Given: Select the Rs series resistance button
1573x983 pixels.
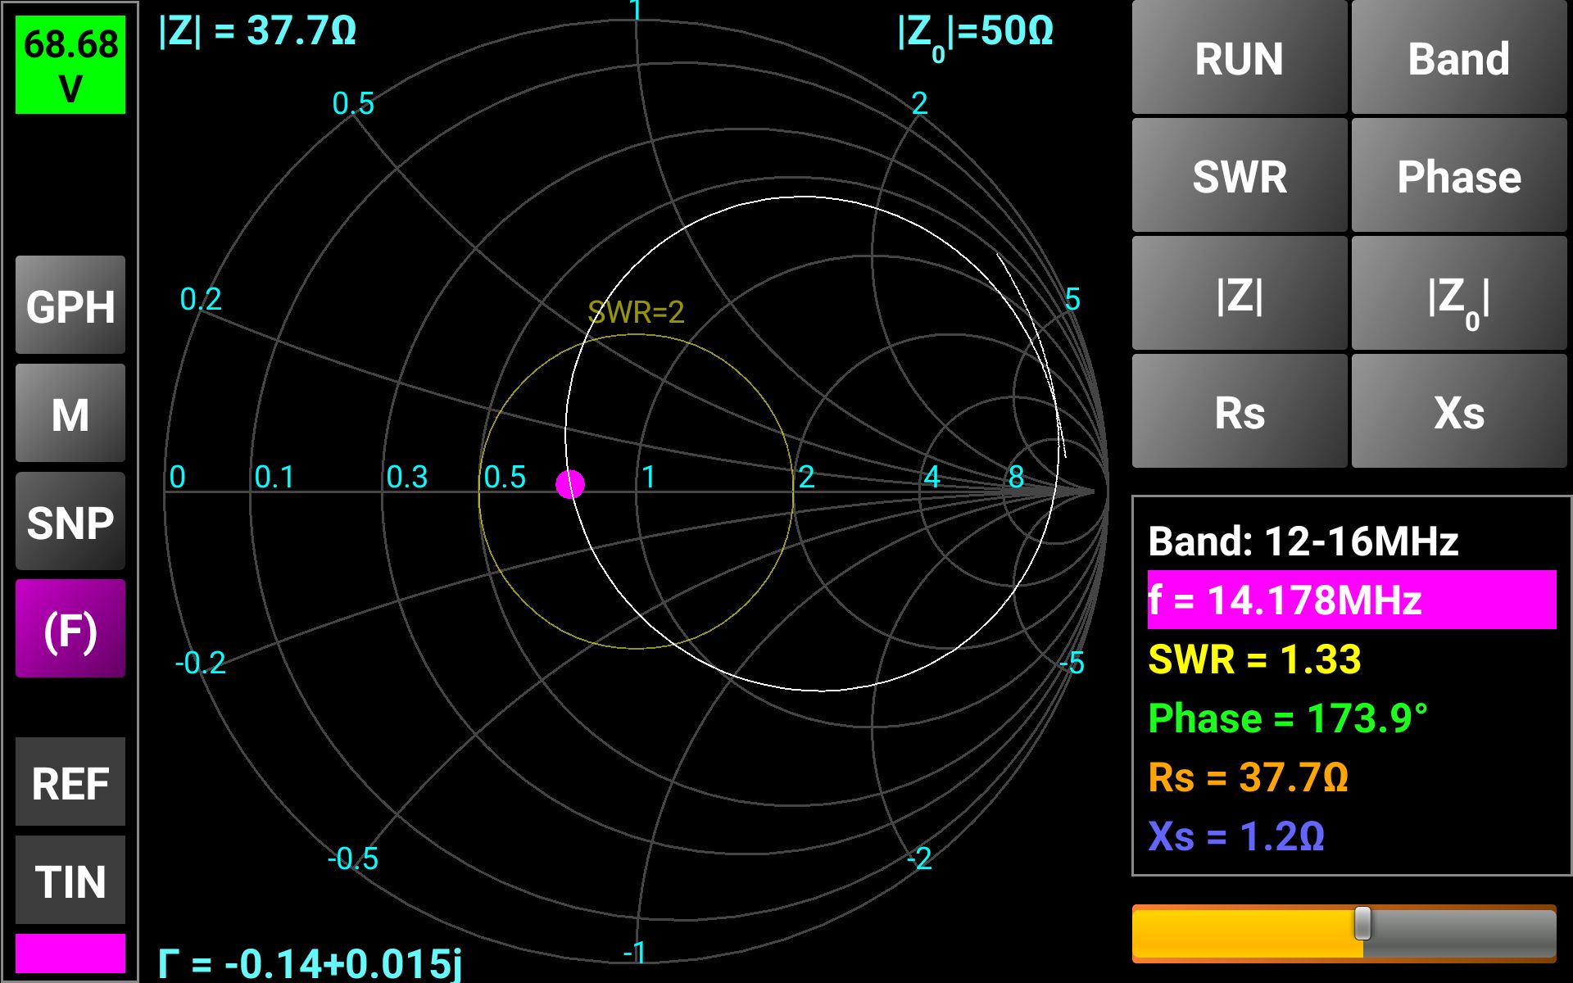Looking at the screenshot, I should point(1239,412).
